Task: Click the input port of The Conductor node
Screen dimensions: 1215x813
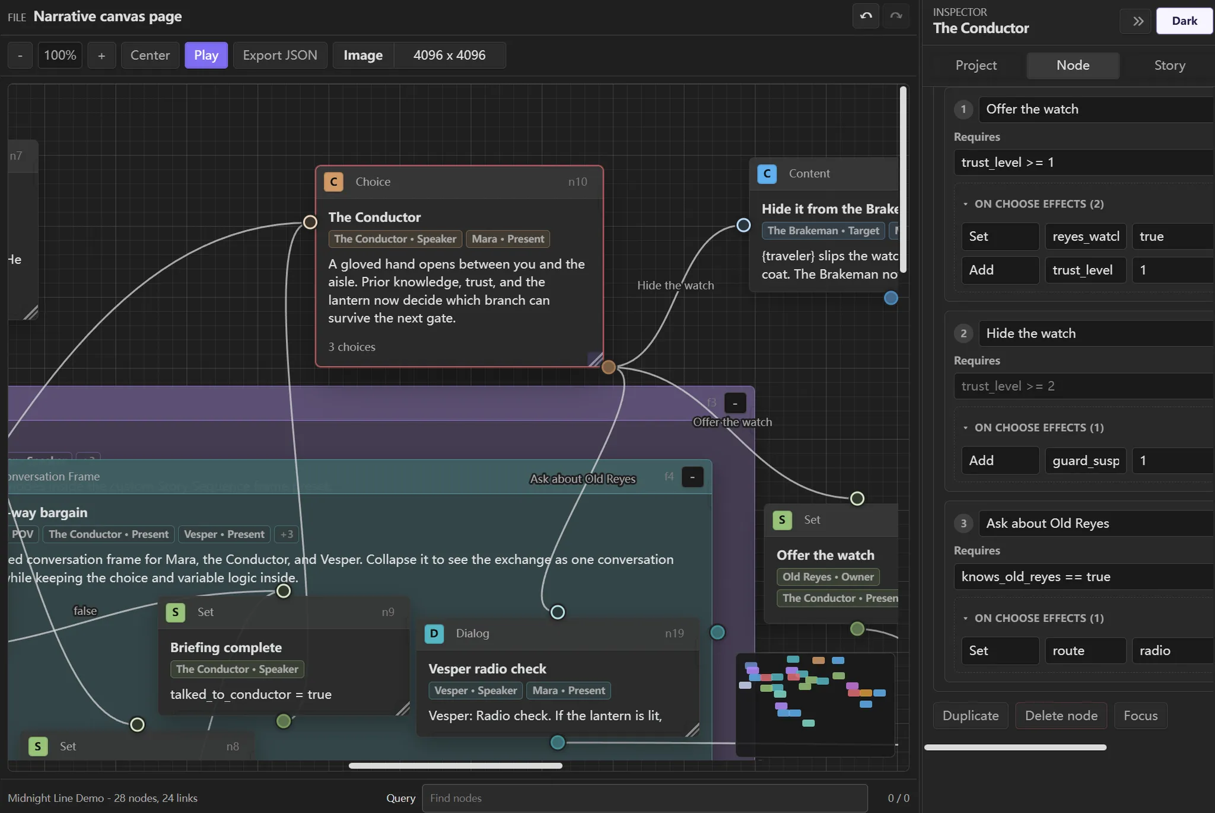Action: coord(310,222)
